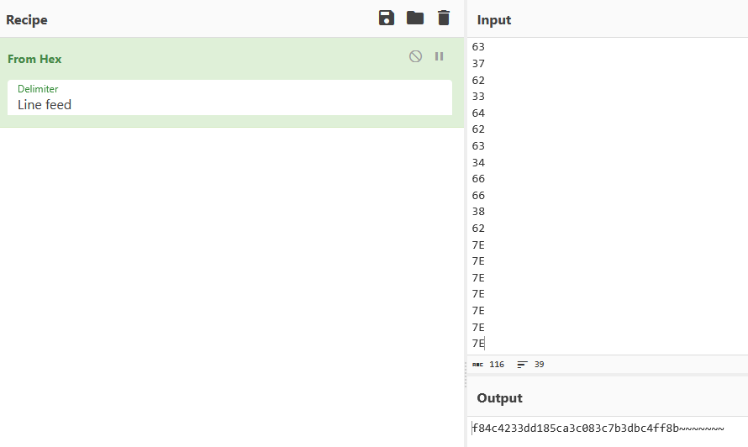Click the 116 character count value
748x447 pixels.
[x=497, y=365]
